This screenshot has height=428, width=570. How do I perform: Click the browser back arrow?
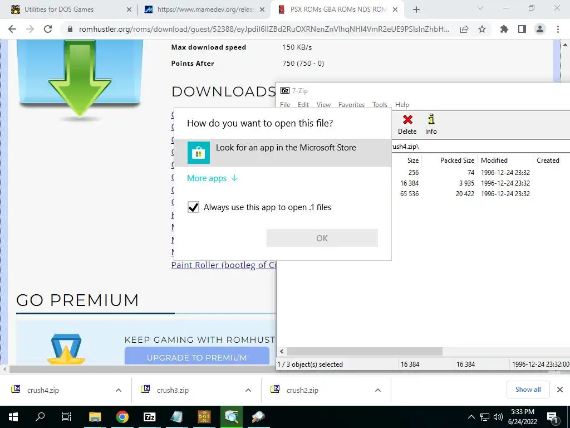12,29
